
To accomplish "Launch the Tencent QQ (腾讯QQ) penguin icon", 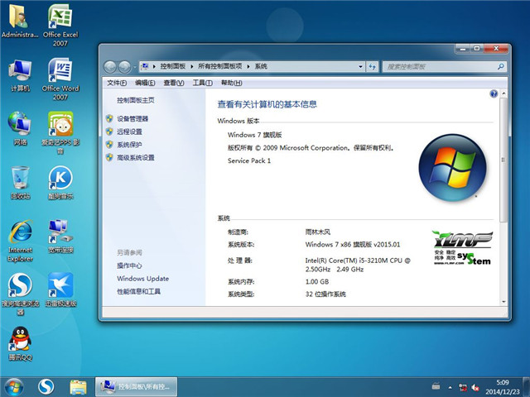I will click(20, 340).
